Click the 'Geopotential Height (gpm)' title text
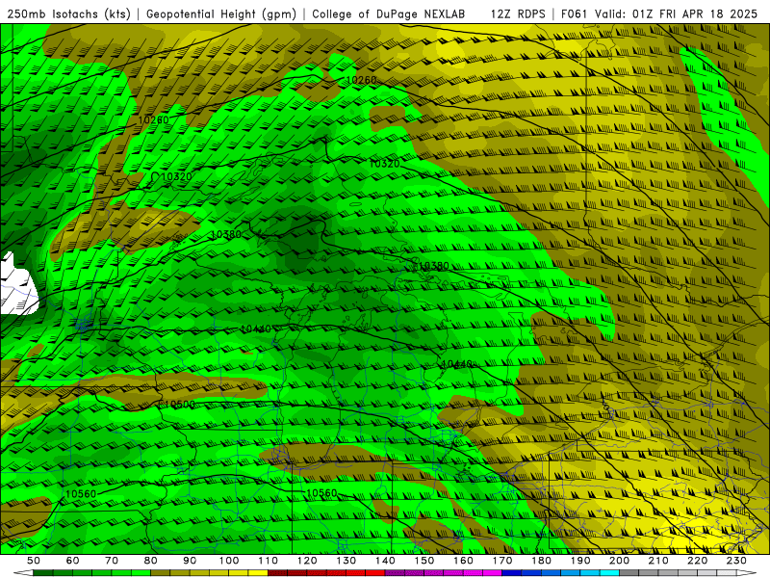 coord(221,14)
